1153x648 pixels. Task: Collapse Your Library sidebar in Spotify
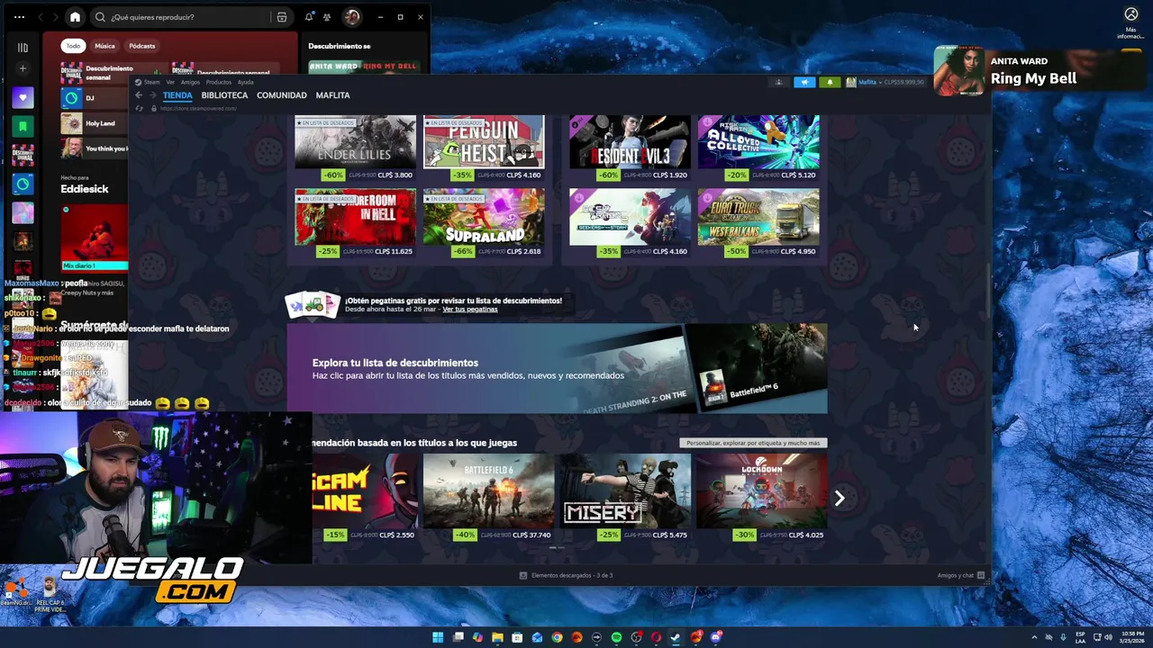(23, 48)
